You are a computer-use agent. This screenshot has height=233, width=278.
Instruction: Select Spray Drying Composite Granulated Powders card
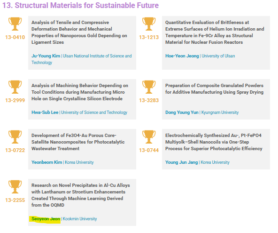tap(216, 99)
